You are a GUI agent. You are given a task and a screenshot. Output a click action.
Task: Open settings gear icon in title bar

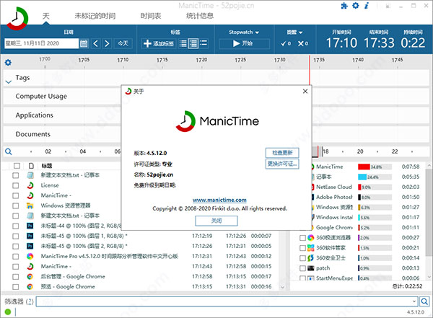pos(356,6)
